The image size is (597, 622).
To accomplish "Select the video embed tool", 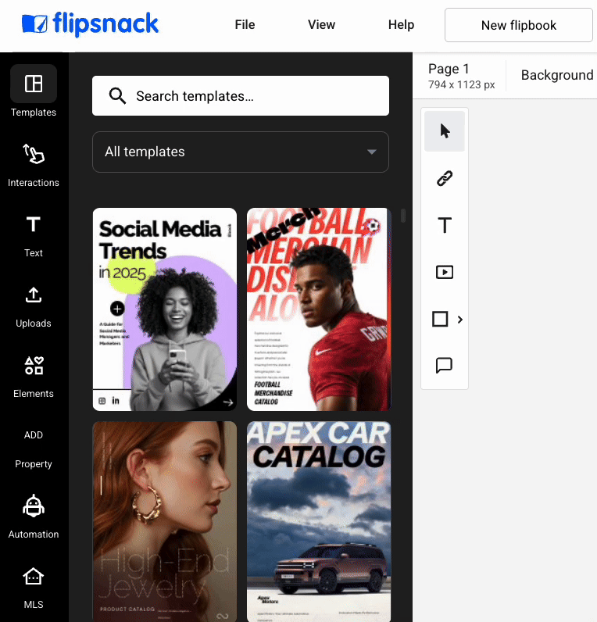I will coord(445,272).
